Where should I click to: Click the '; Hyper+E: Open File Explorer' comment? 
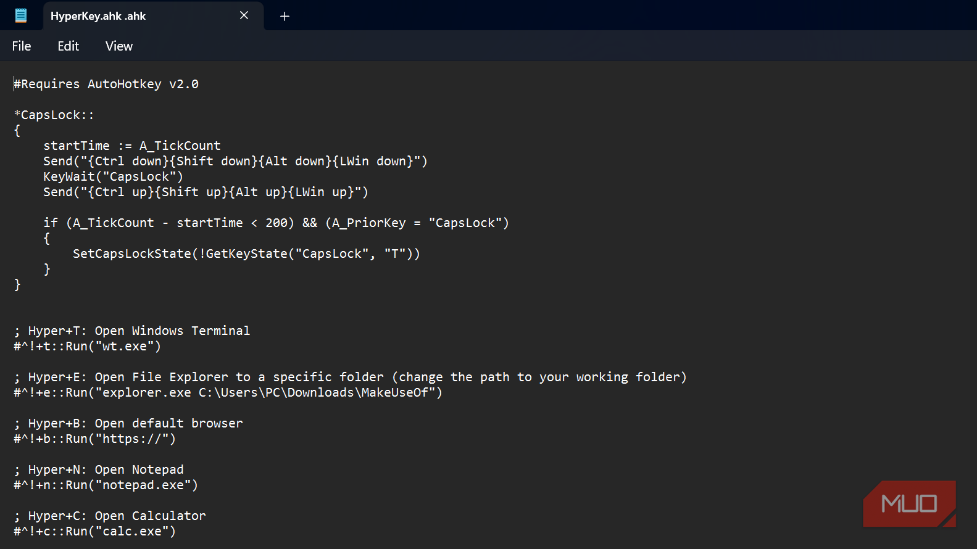pos(350,377)
